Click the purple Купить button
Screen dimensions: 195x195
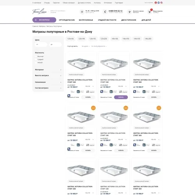[121, 97]
